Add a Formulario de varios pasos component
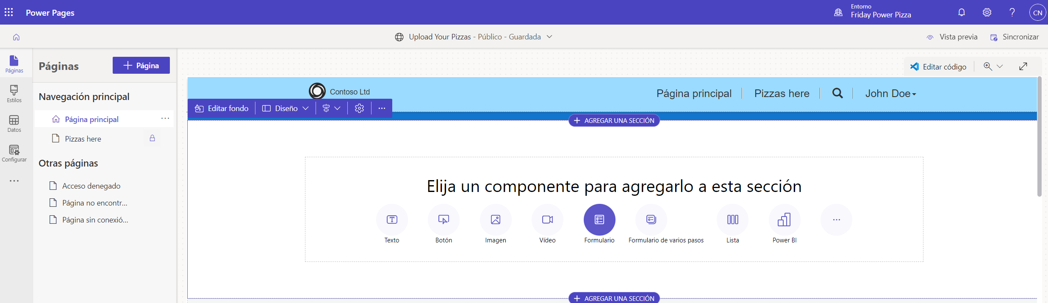Image resolution: width=1048 pixels, height=303 pixels. point(651,220)
